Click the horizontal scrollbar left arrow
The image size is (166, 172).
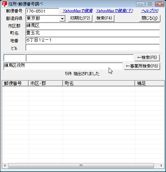tap(5, 165)
